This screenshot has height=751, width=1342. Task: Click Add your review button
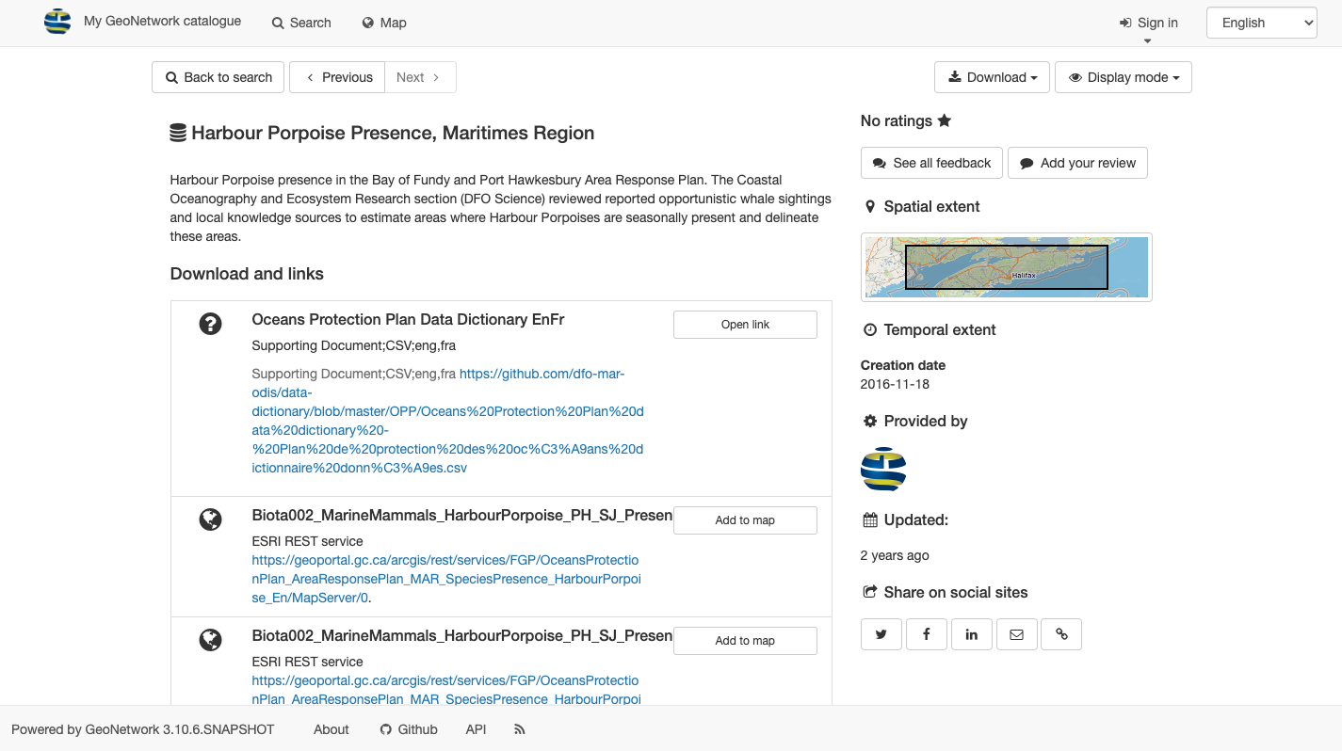[x=1077, y=163]
